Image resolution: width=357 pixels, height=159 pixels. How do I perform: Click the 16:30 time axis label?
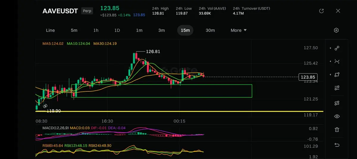coord(107,121)
